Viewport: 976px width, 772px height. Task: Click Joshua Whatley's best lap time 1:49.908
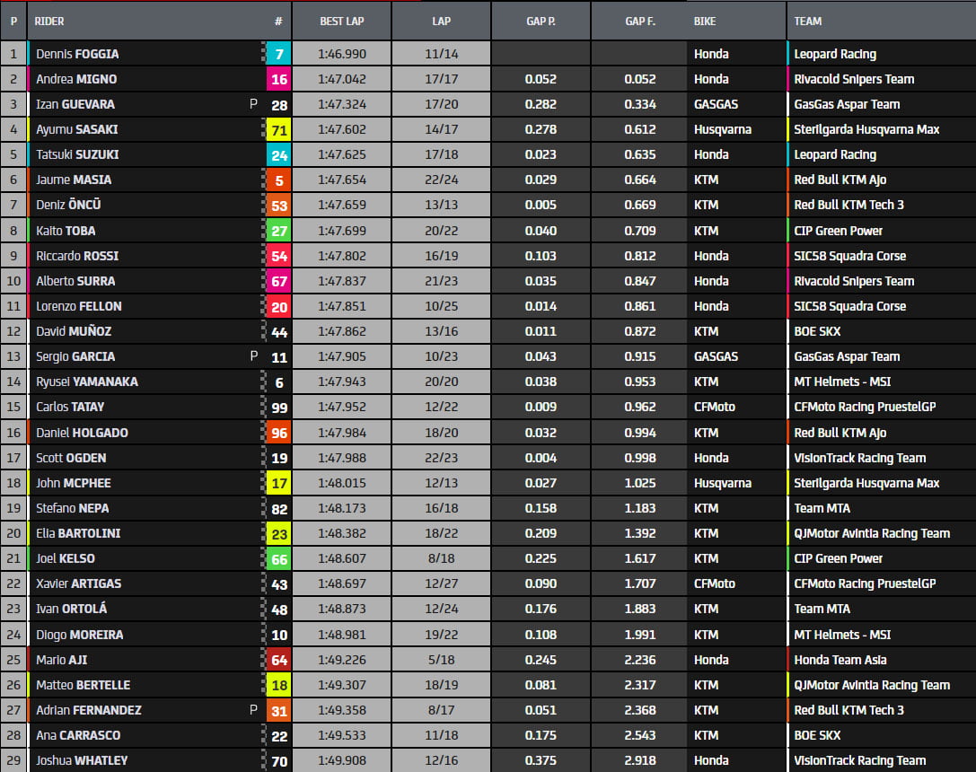tap(341, 760)
